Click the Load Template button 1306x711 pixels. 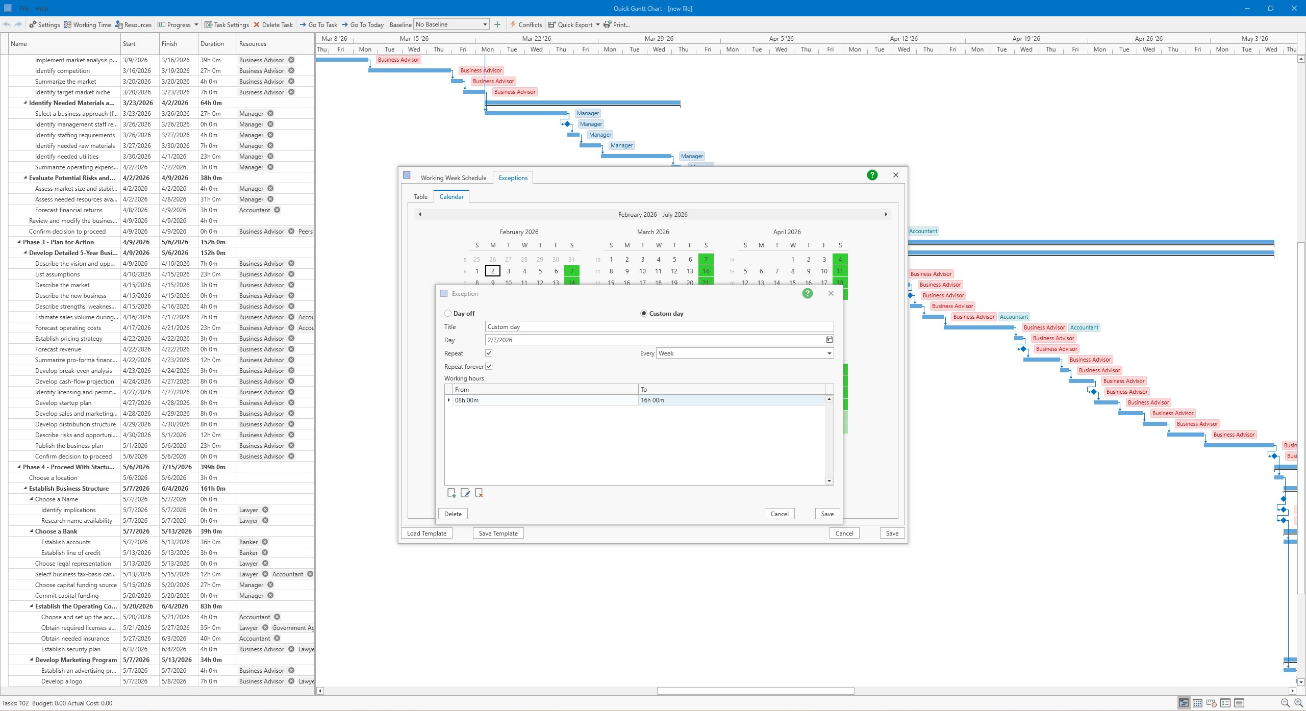(426, 533)
